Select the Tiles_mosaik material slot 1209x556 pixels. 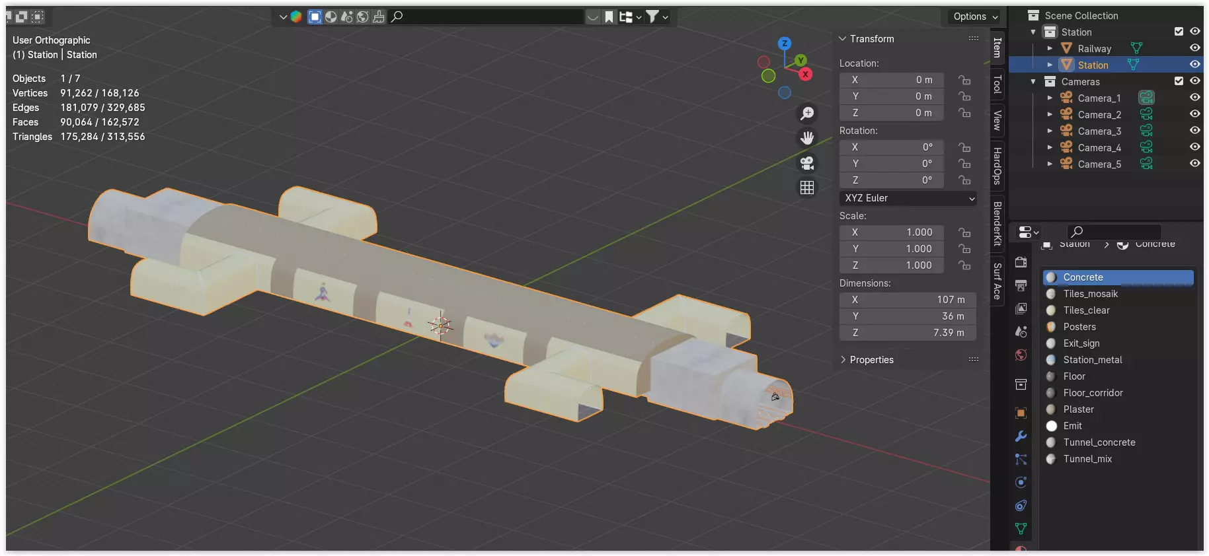[x=1118, y=294]
